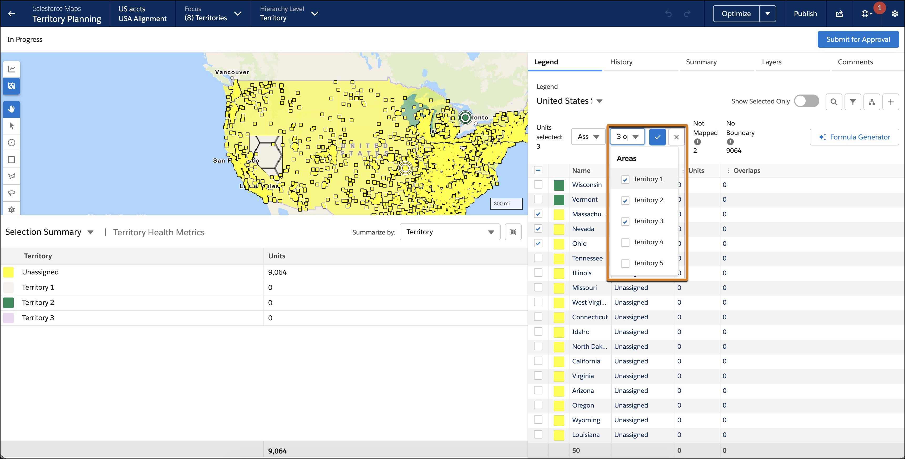Viewport: 905px width, 459px height.
Task: Click the hierarchy icon in legend
Action: [872, 102]
